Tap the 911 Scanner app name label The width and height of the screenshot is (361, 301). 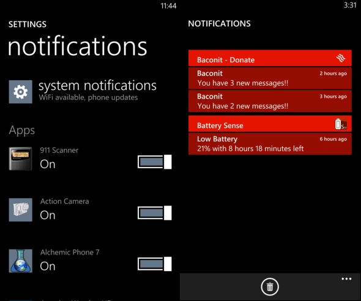click(59, 150)
